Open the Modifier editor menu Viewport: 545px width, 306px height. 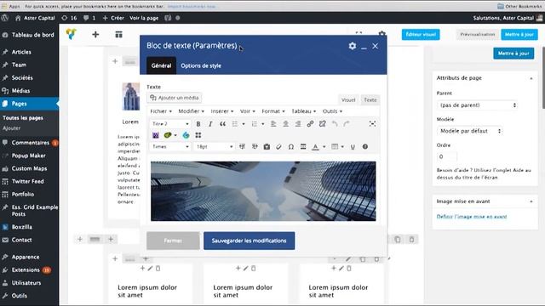coord(191,111)
